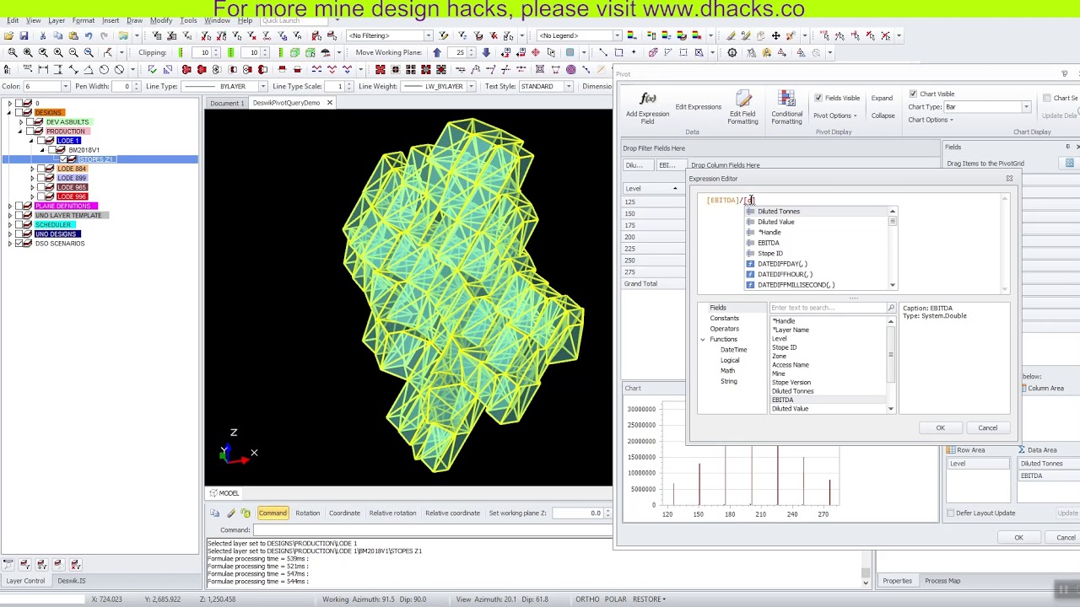This screenshot has height=607, width=1080.
Task: Click the Copy icon in toolbar
Action: click(x=58, y=35)
